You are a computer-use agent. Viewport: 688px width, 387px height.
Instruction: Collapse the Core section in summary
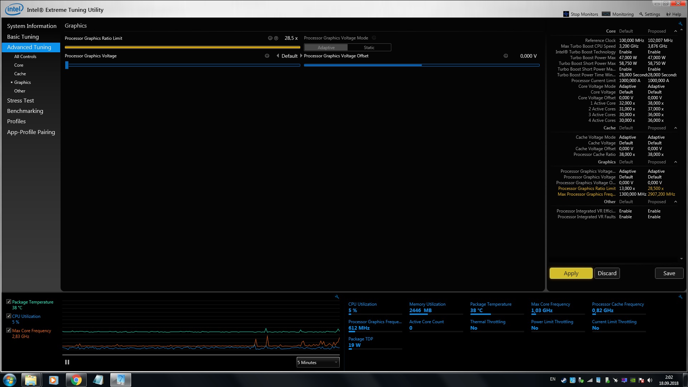[675, 31]
